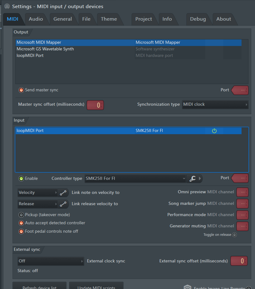Open controller wrench settings

click(192, 178)
